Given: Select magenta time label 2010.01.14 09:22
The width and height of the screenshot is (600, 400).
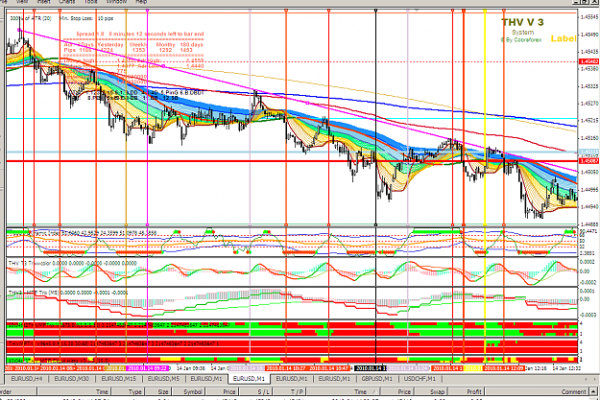Looking at the screenshot, I should (x=147, y=368).
